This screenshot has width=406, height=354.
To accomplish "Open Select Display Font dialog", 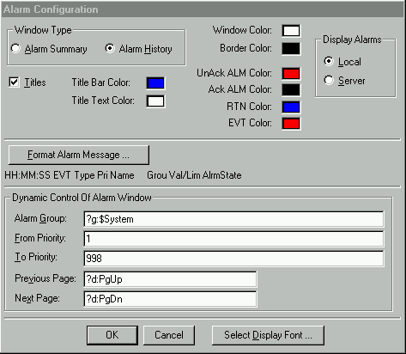I will pyautogui.click(x=268, y=335).
